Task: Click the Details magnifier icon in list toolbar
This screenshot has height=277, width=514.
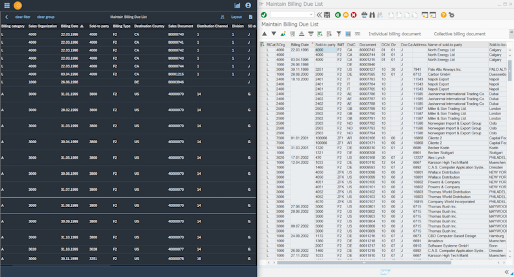Action: pyautogui.click(x=292, y=34)
